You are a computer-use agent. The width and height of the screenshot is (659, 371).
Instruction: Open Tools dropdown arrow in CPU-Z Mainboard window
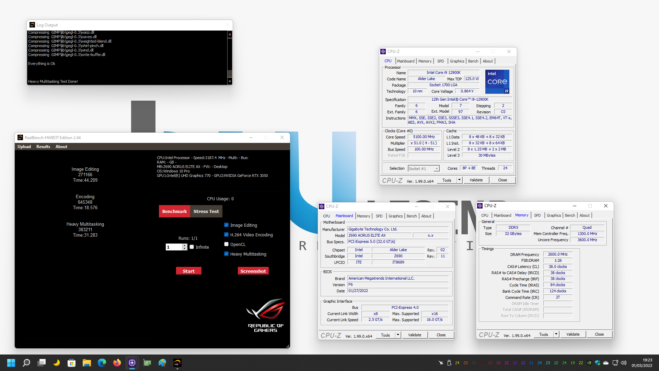tap(398, 335)
